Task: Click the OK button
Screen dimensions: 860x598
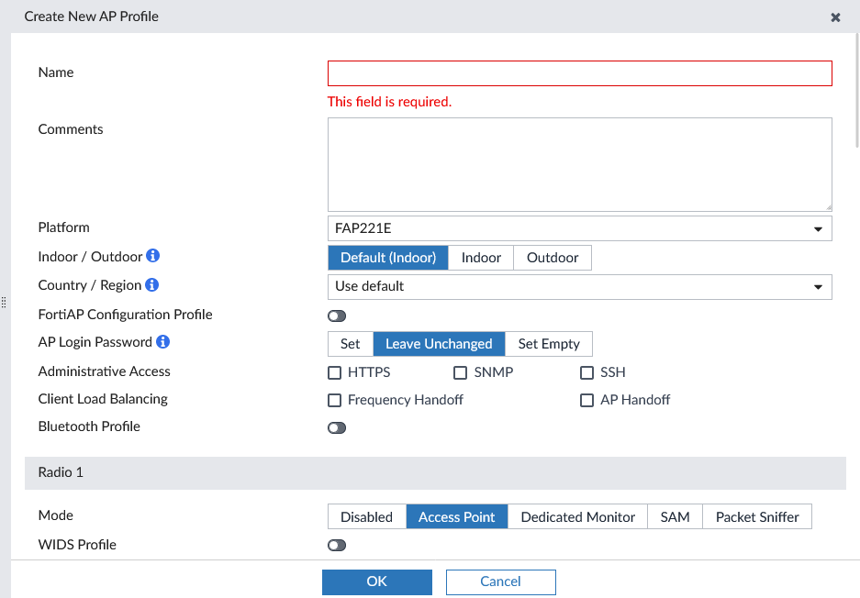Action: pos(376,581)
